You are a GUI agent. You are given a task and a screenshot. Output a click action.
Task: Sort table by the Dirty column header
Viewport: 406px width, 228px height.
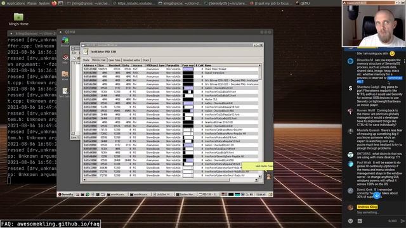(126, 65)
